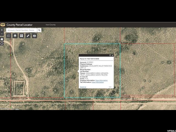Close the parcel info popup

(112, 55)
